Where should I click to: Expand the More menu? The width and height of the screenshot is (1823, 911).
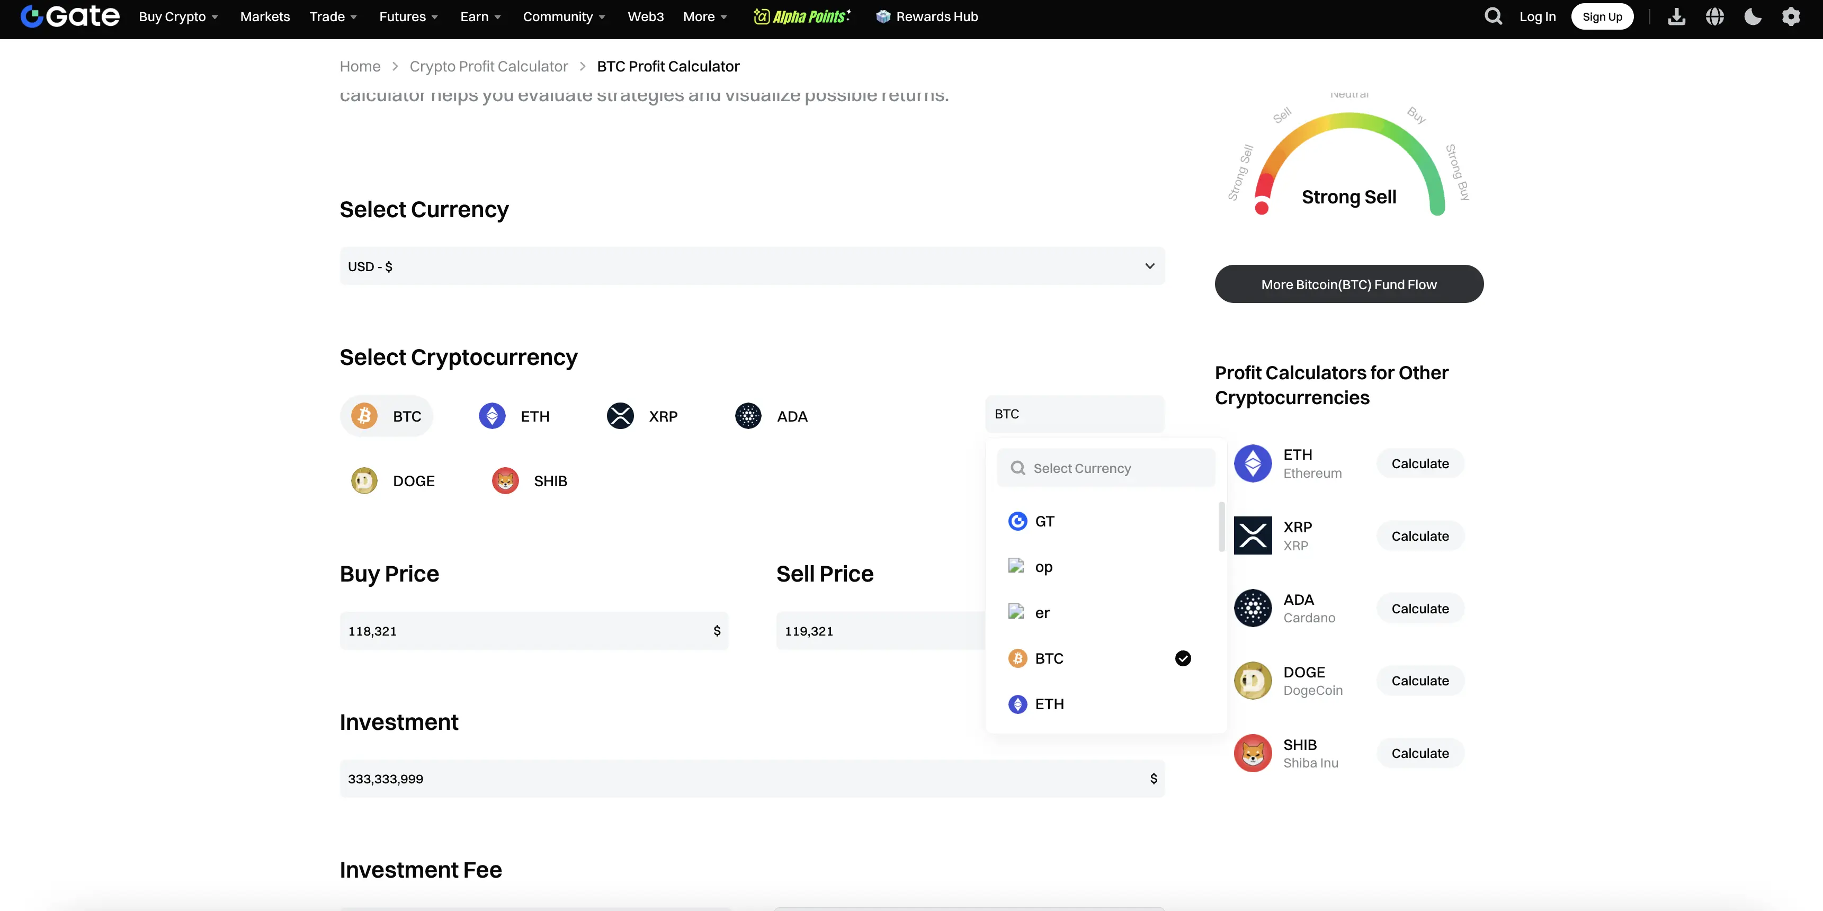point(705,16)
